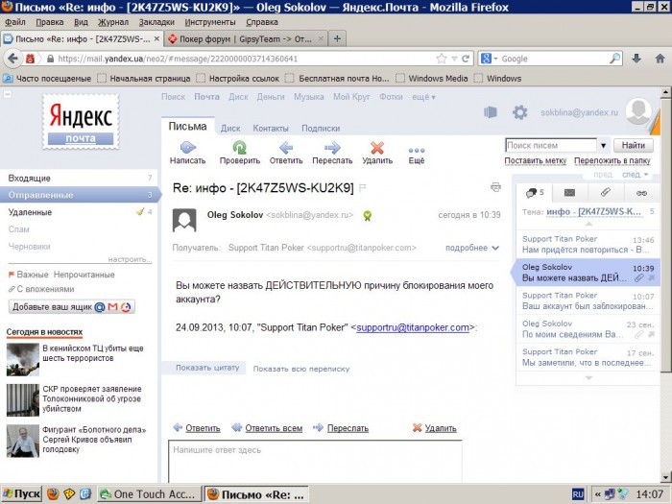Expand the ещё services menu
Viewport: 672px width, 504px height.
click(423, 97)
